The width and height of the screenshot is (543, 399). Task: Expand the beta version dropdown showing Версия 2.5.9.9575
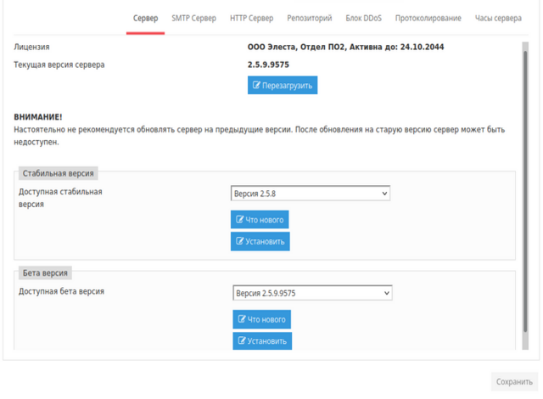click(x=312, y=293)
